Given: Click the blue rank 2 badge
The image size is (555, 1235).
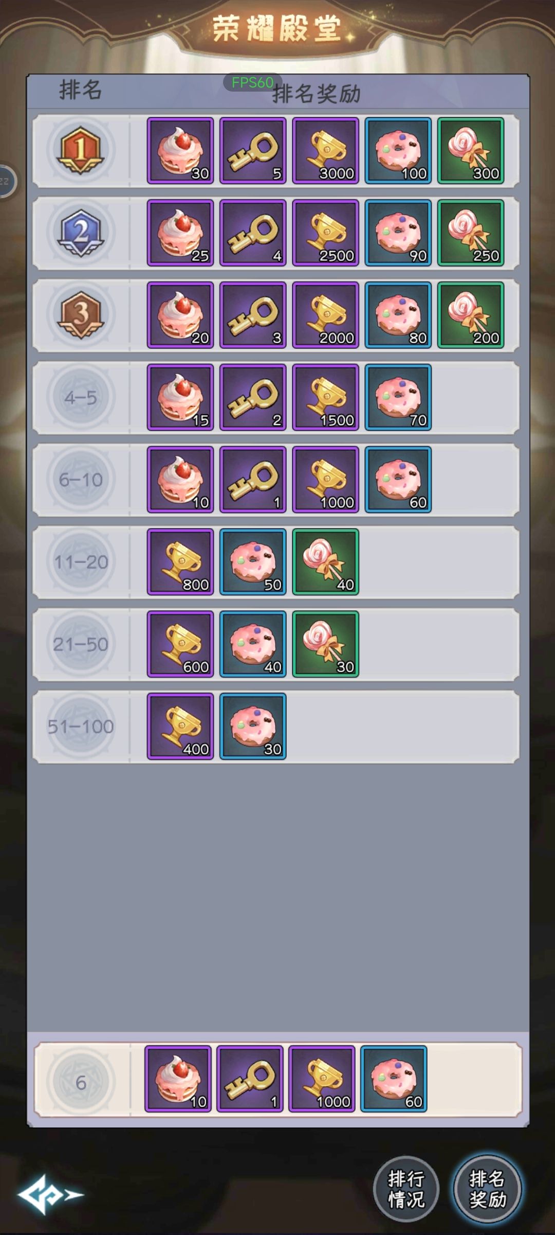Looking at the screenshot, I should point(81,233).
